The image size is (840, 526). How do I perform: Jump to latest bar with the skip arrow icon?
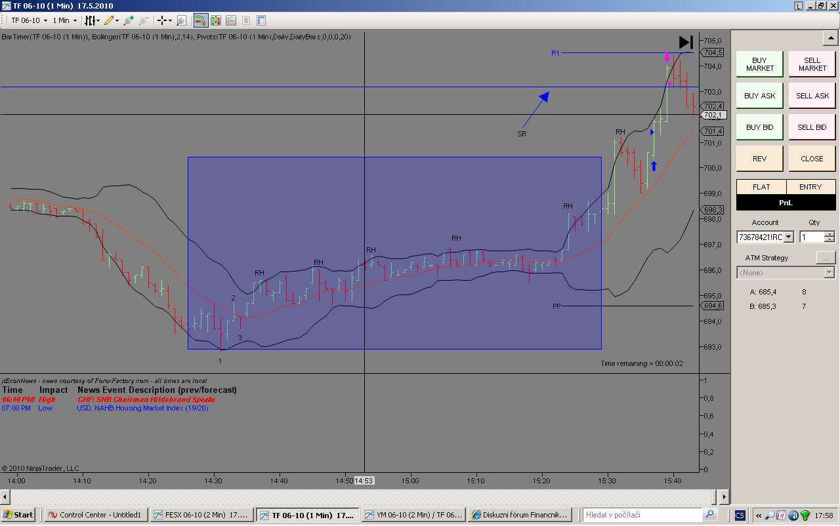coord(686,42)
